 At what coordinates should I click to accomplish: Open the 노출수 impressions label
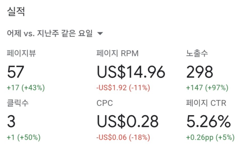[x=197, y=53]
